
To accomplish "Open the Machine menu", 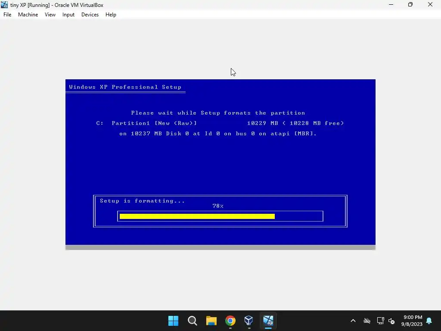I will [28, 15].
